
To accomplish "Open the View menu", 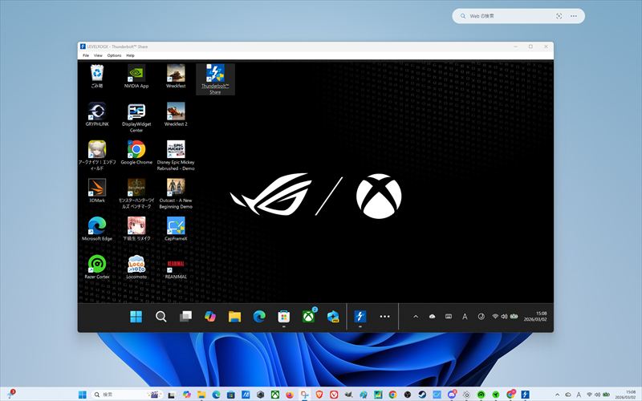I will pyautogui.click(x=98, y=55).
